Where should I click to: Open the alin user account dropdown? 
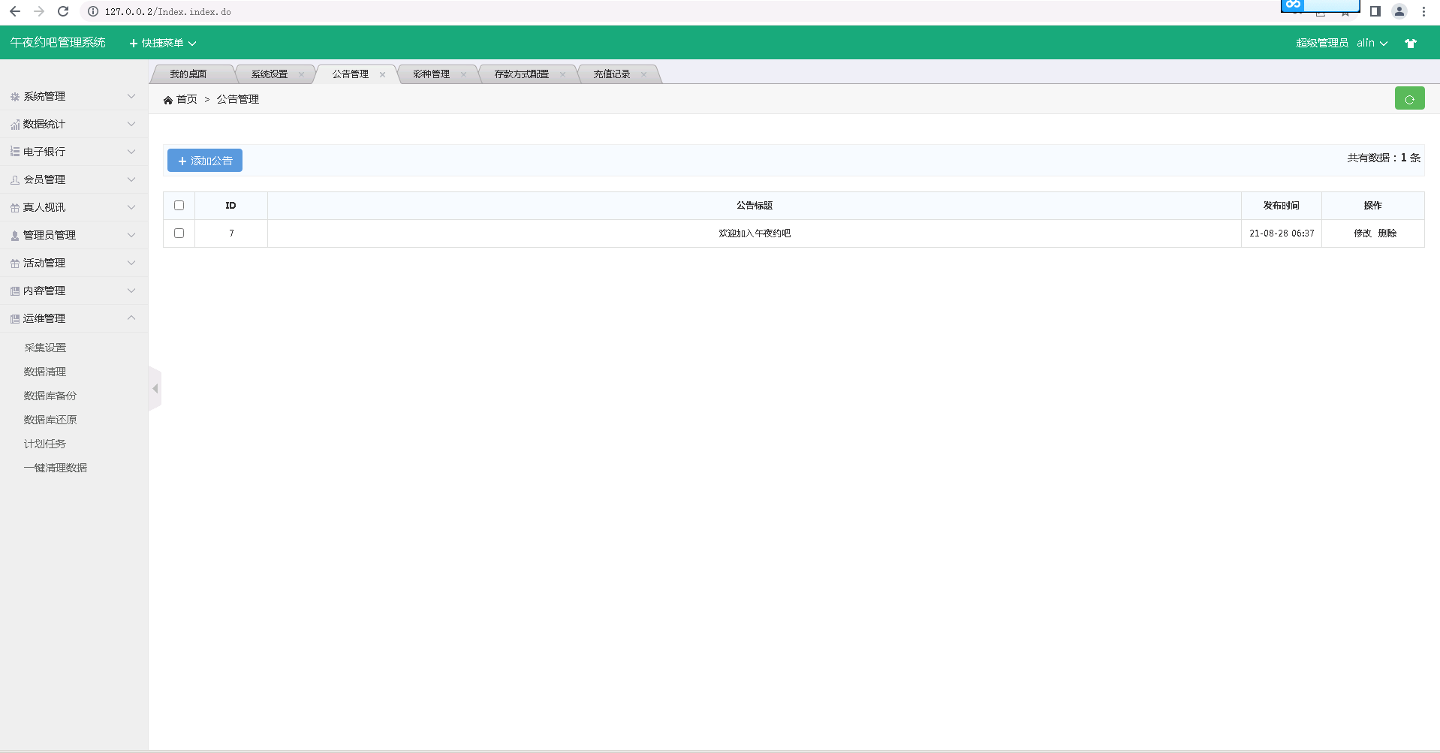[x=1372, y=44]
